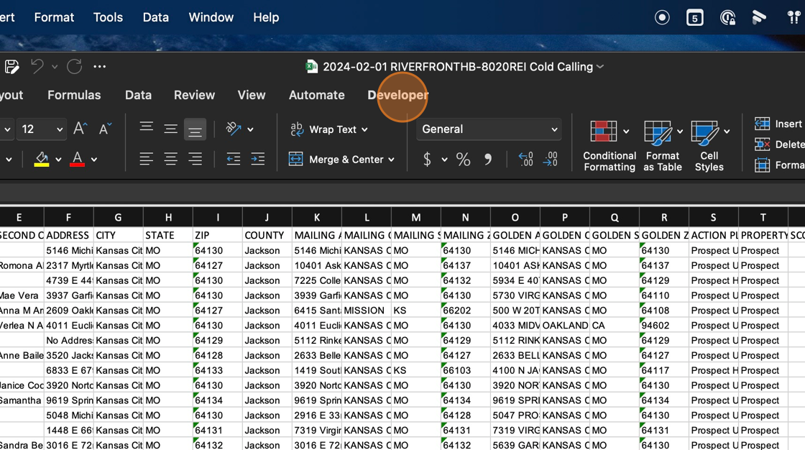Switch to the Review ribbon tab
805x450 pixels.
click(x=194, y=95)
